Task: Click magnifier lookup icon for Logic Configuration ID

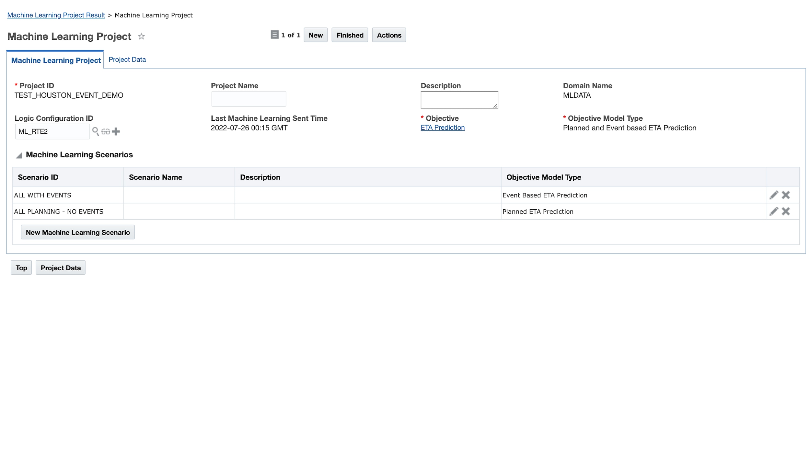Action: (x=95, y=131)
